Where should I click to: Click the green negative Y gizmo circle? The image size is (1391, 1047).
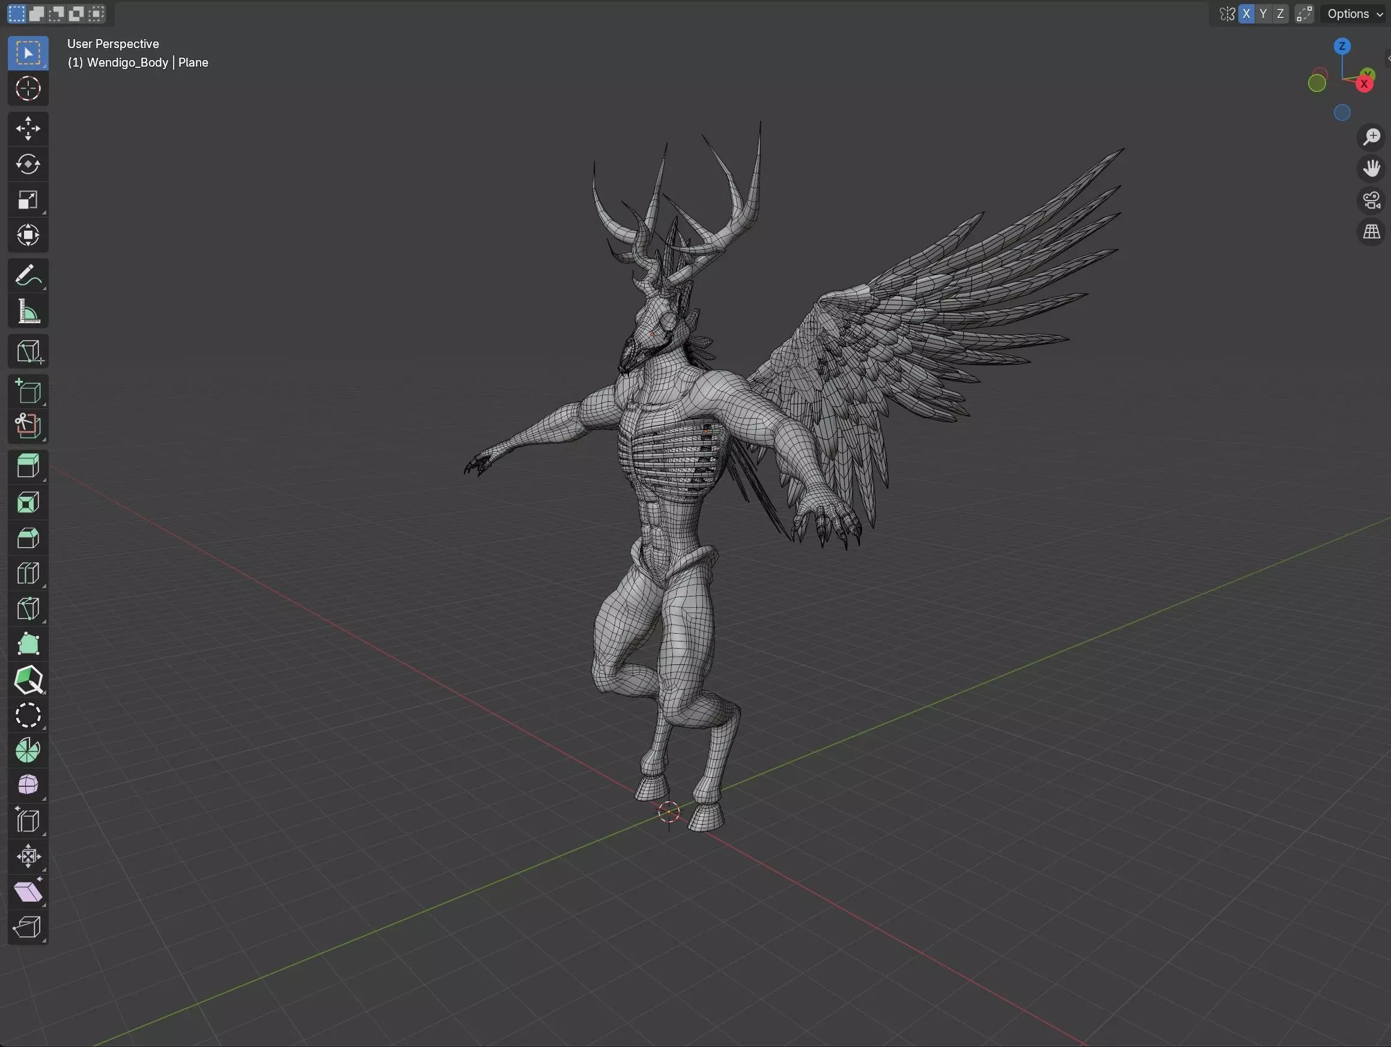click(x=1317, y=83)
